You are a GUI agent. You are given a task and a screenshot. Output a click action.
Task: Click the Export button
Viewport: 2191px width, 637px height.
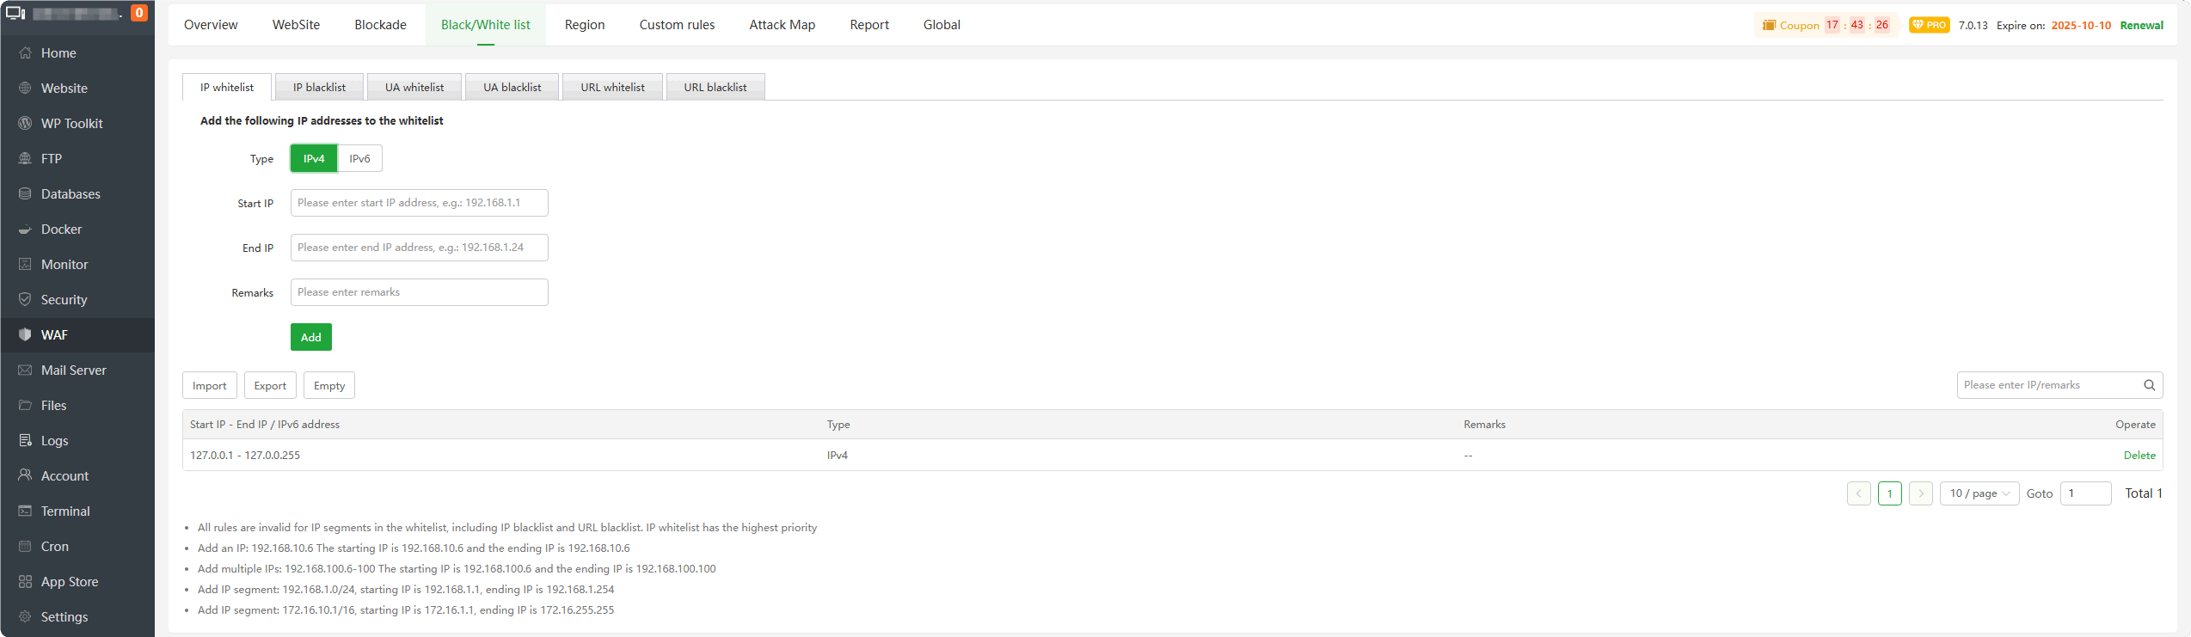point(270,385)
